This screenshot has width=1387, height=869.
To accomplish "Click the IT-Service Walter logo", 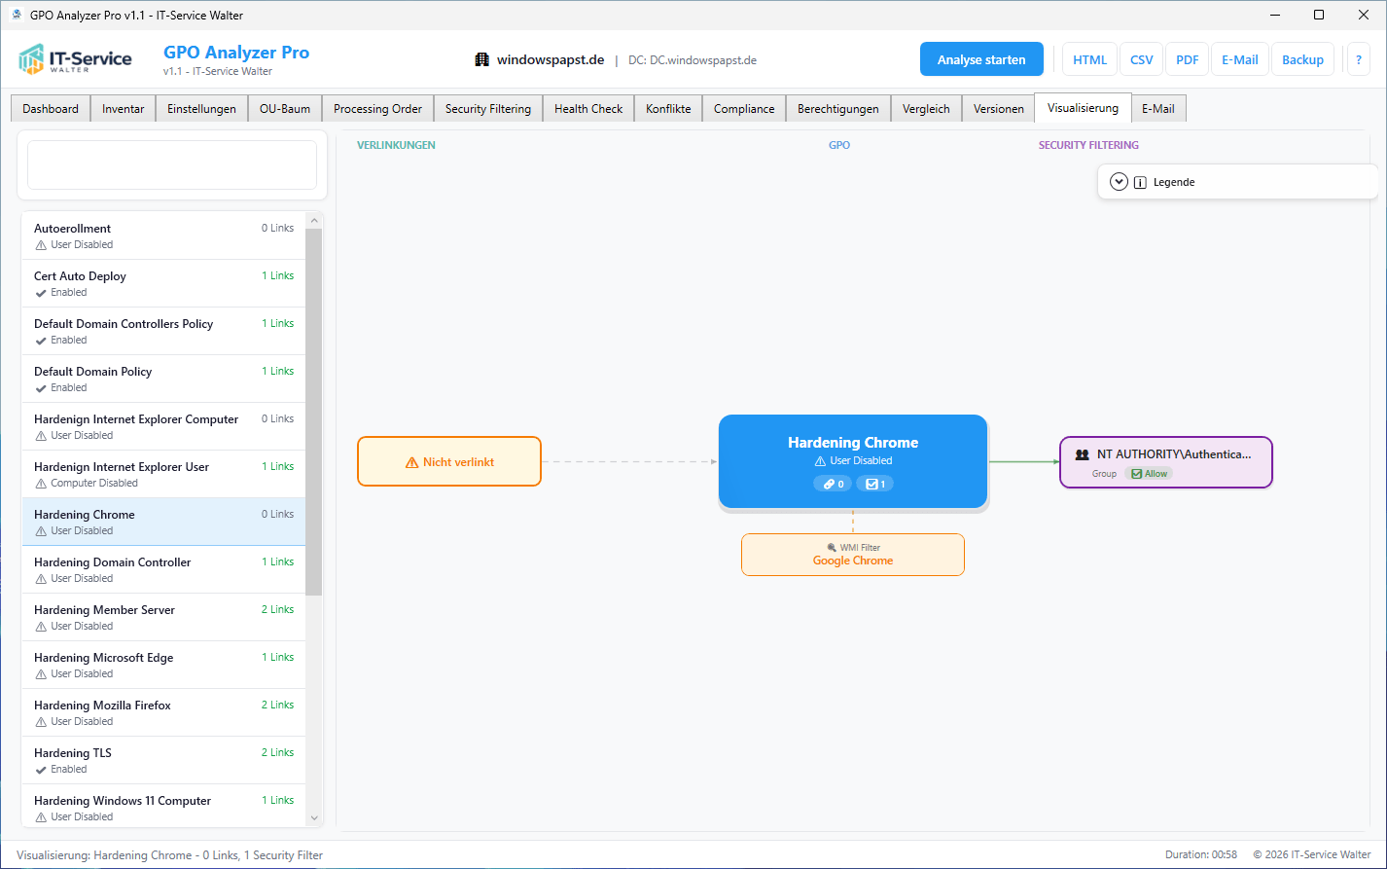I will tap(75, 59).
